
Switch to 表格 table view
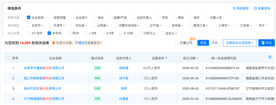[203, 43]
